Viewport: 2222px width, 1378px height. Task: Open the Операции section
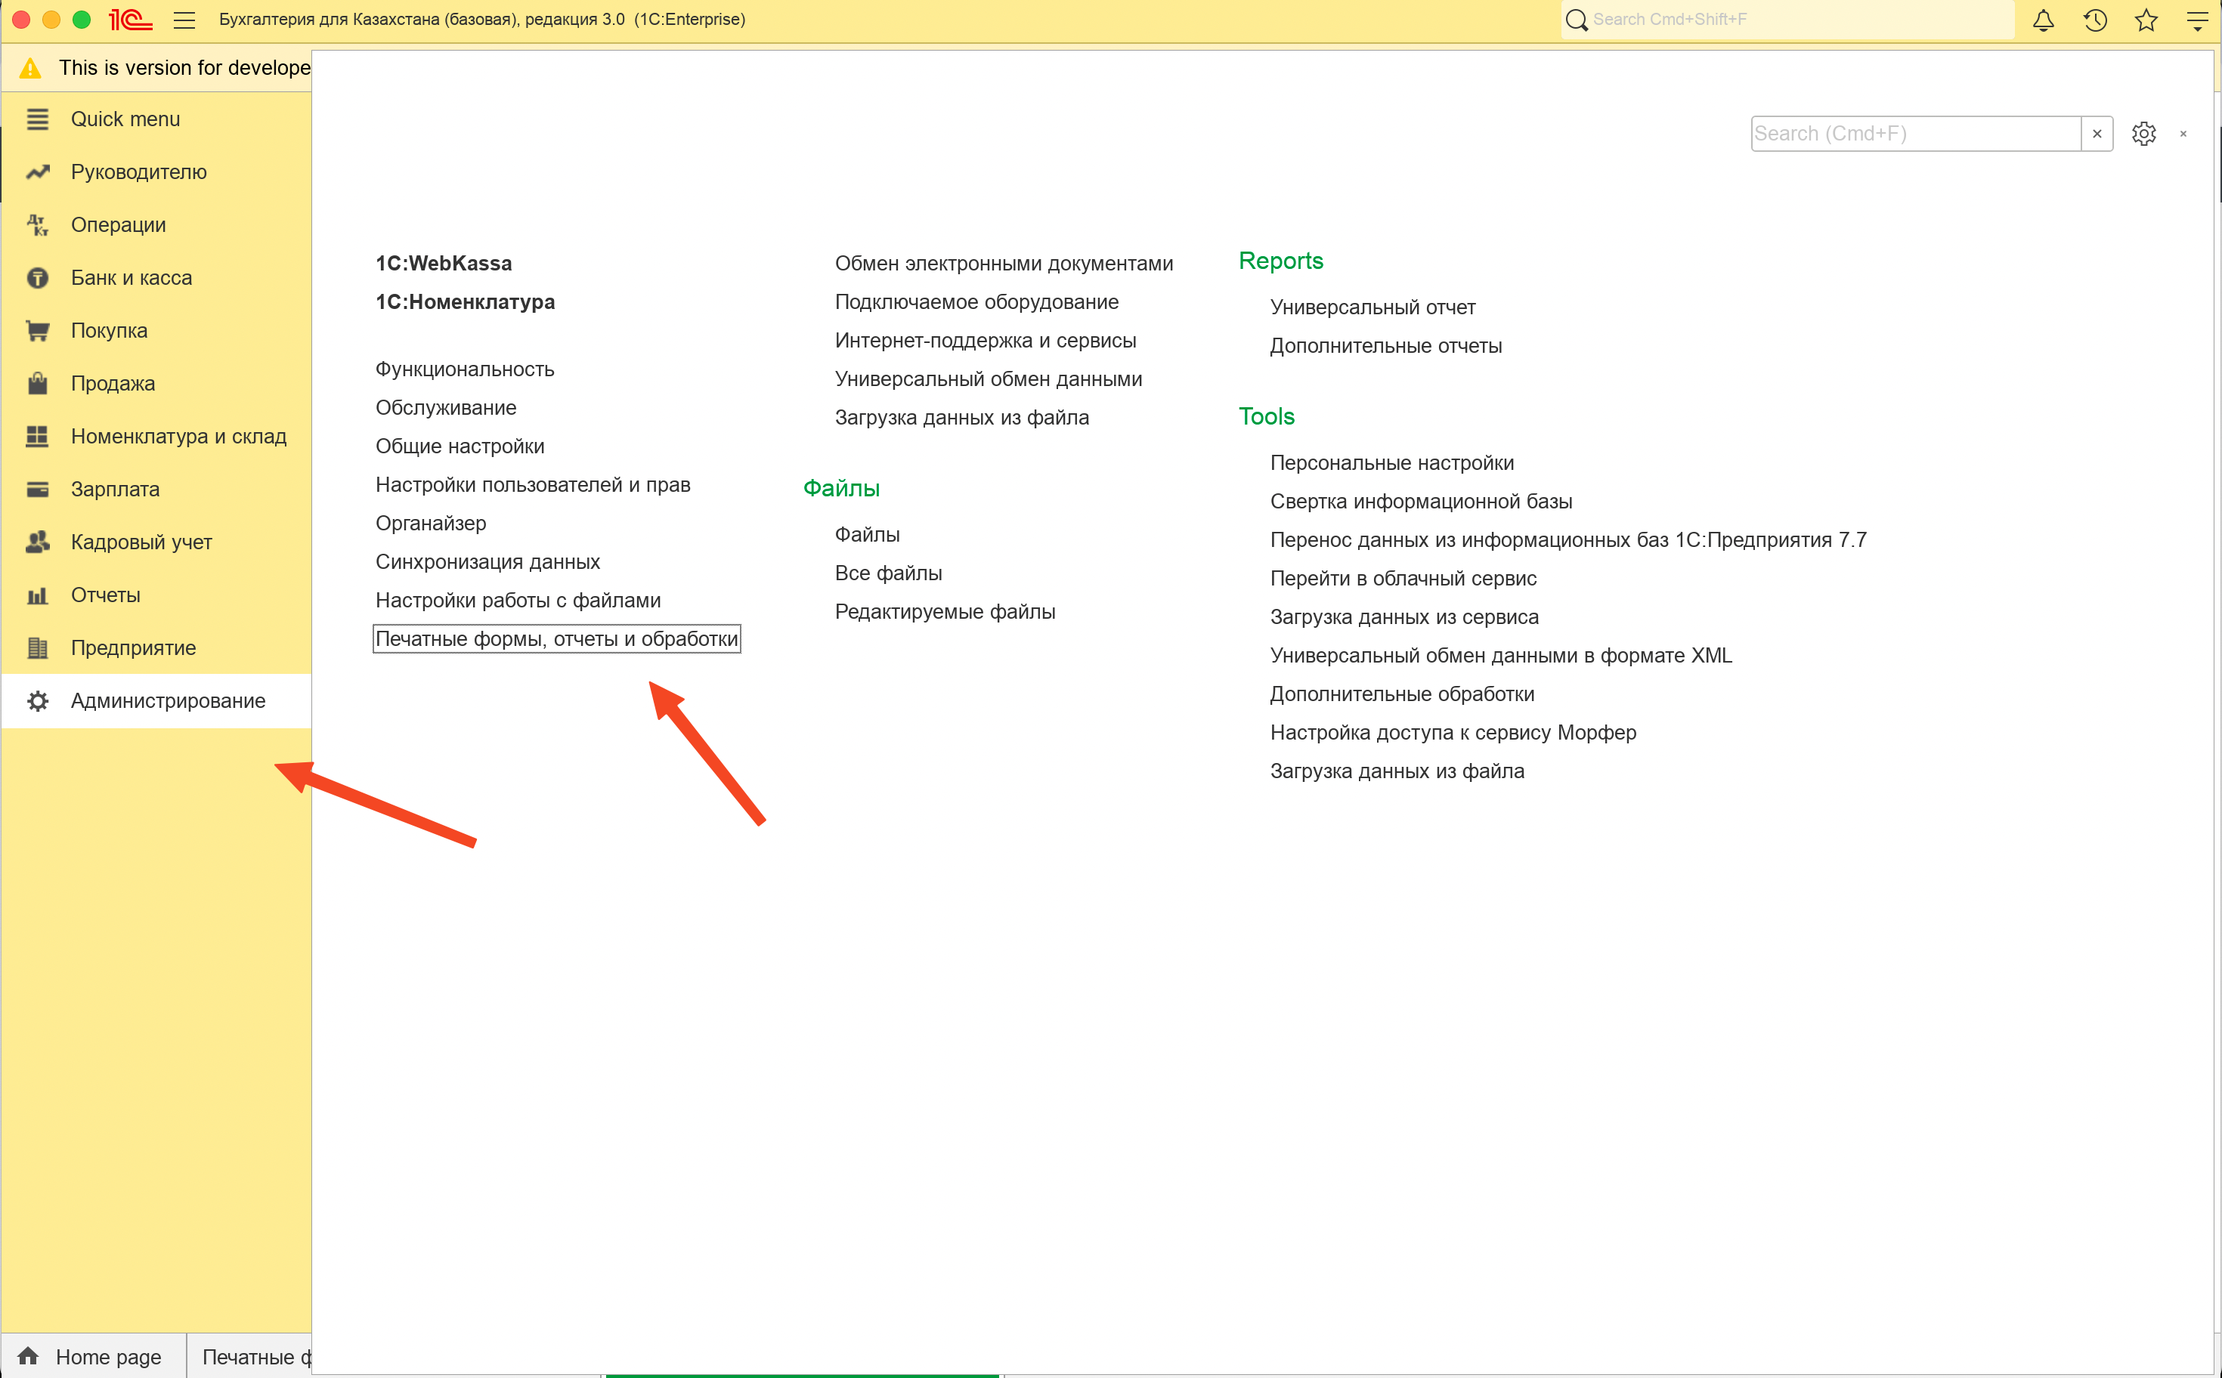point(119,225)
